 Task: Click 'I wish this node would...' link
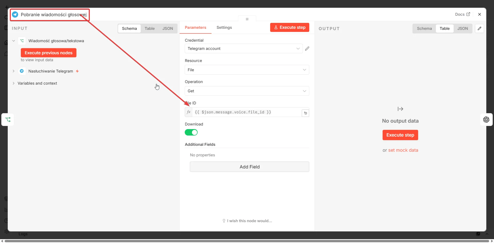[x=247, y=221]
